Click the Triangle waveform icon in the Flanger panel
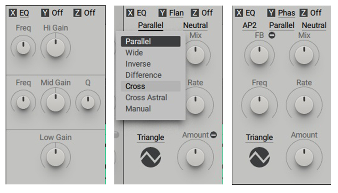The width and height of the screenshot is (338, 193). [151, 157]
